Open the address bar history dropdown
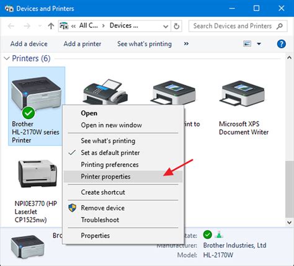This screenshot has height=266, width=294. click(x=166, y=27)
